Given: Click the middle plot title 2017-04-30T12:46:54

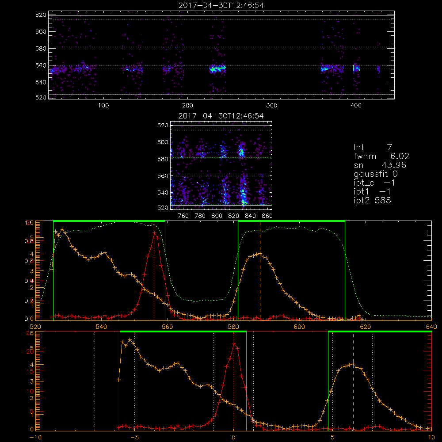Looking at the screenshot, I should coord(221,116).
